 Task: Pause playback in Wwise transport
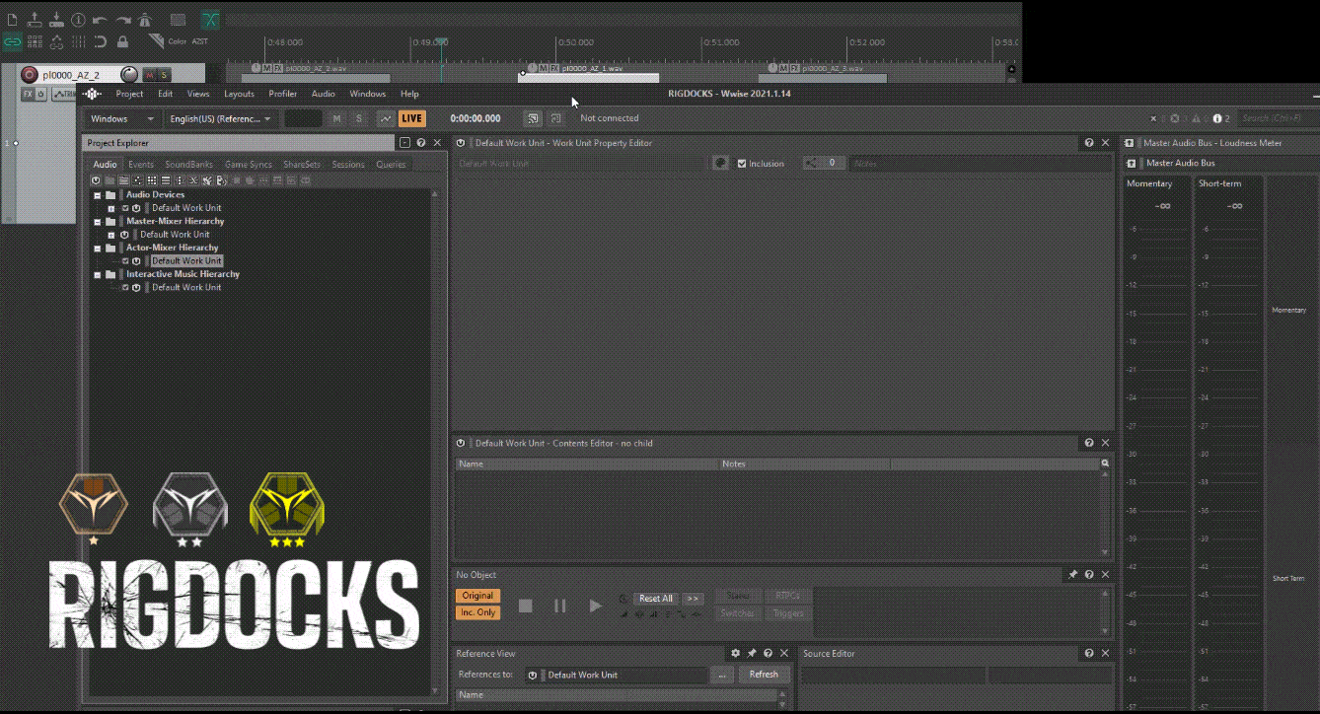pyautogui.click(x=560, y=606)
